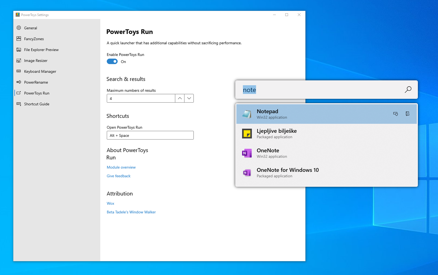This screenshot has width=438, height=275.
Task: Maximize the PowerToys Settings window
Action: click(287, 15)
